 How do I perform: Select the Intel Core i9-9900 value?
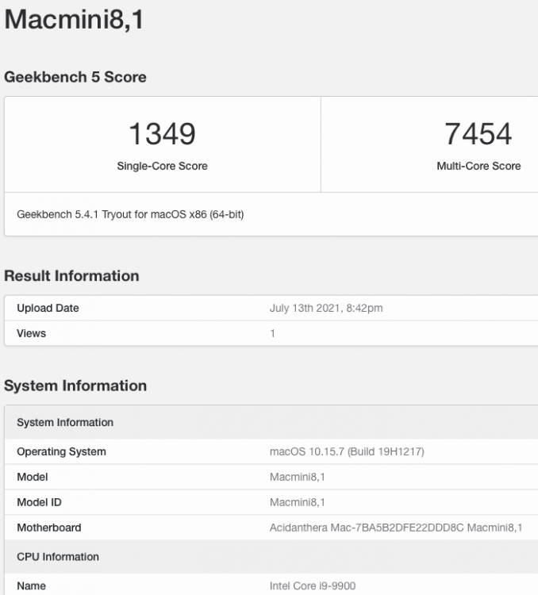tap(313, 586)
